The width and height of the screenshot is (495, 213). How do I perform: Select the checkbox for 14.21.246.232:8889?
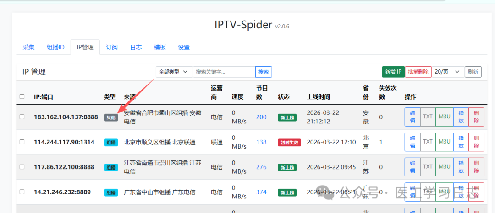(22, 192)
